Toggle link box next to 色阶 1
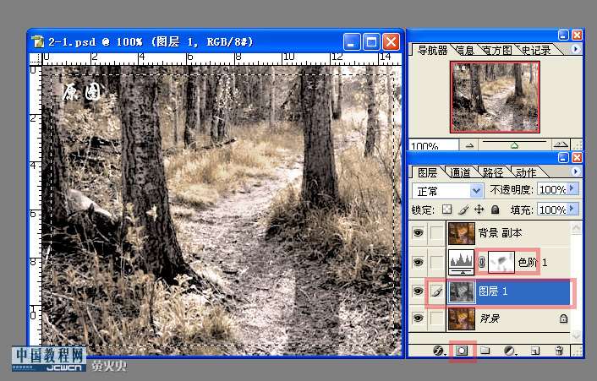This screenshot has height=381, width=597. tap(436, 262)
